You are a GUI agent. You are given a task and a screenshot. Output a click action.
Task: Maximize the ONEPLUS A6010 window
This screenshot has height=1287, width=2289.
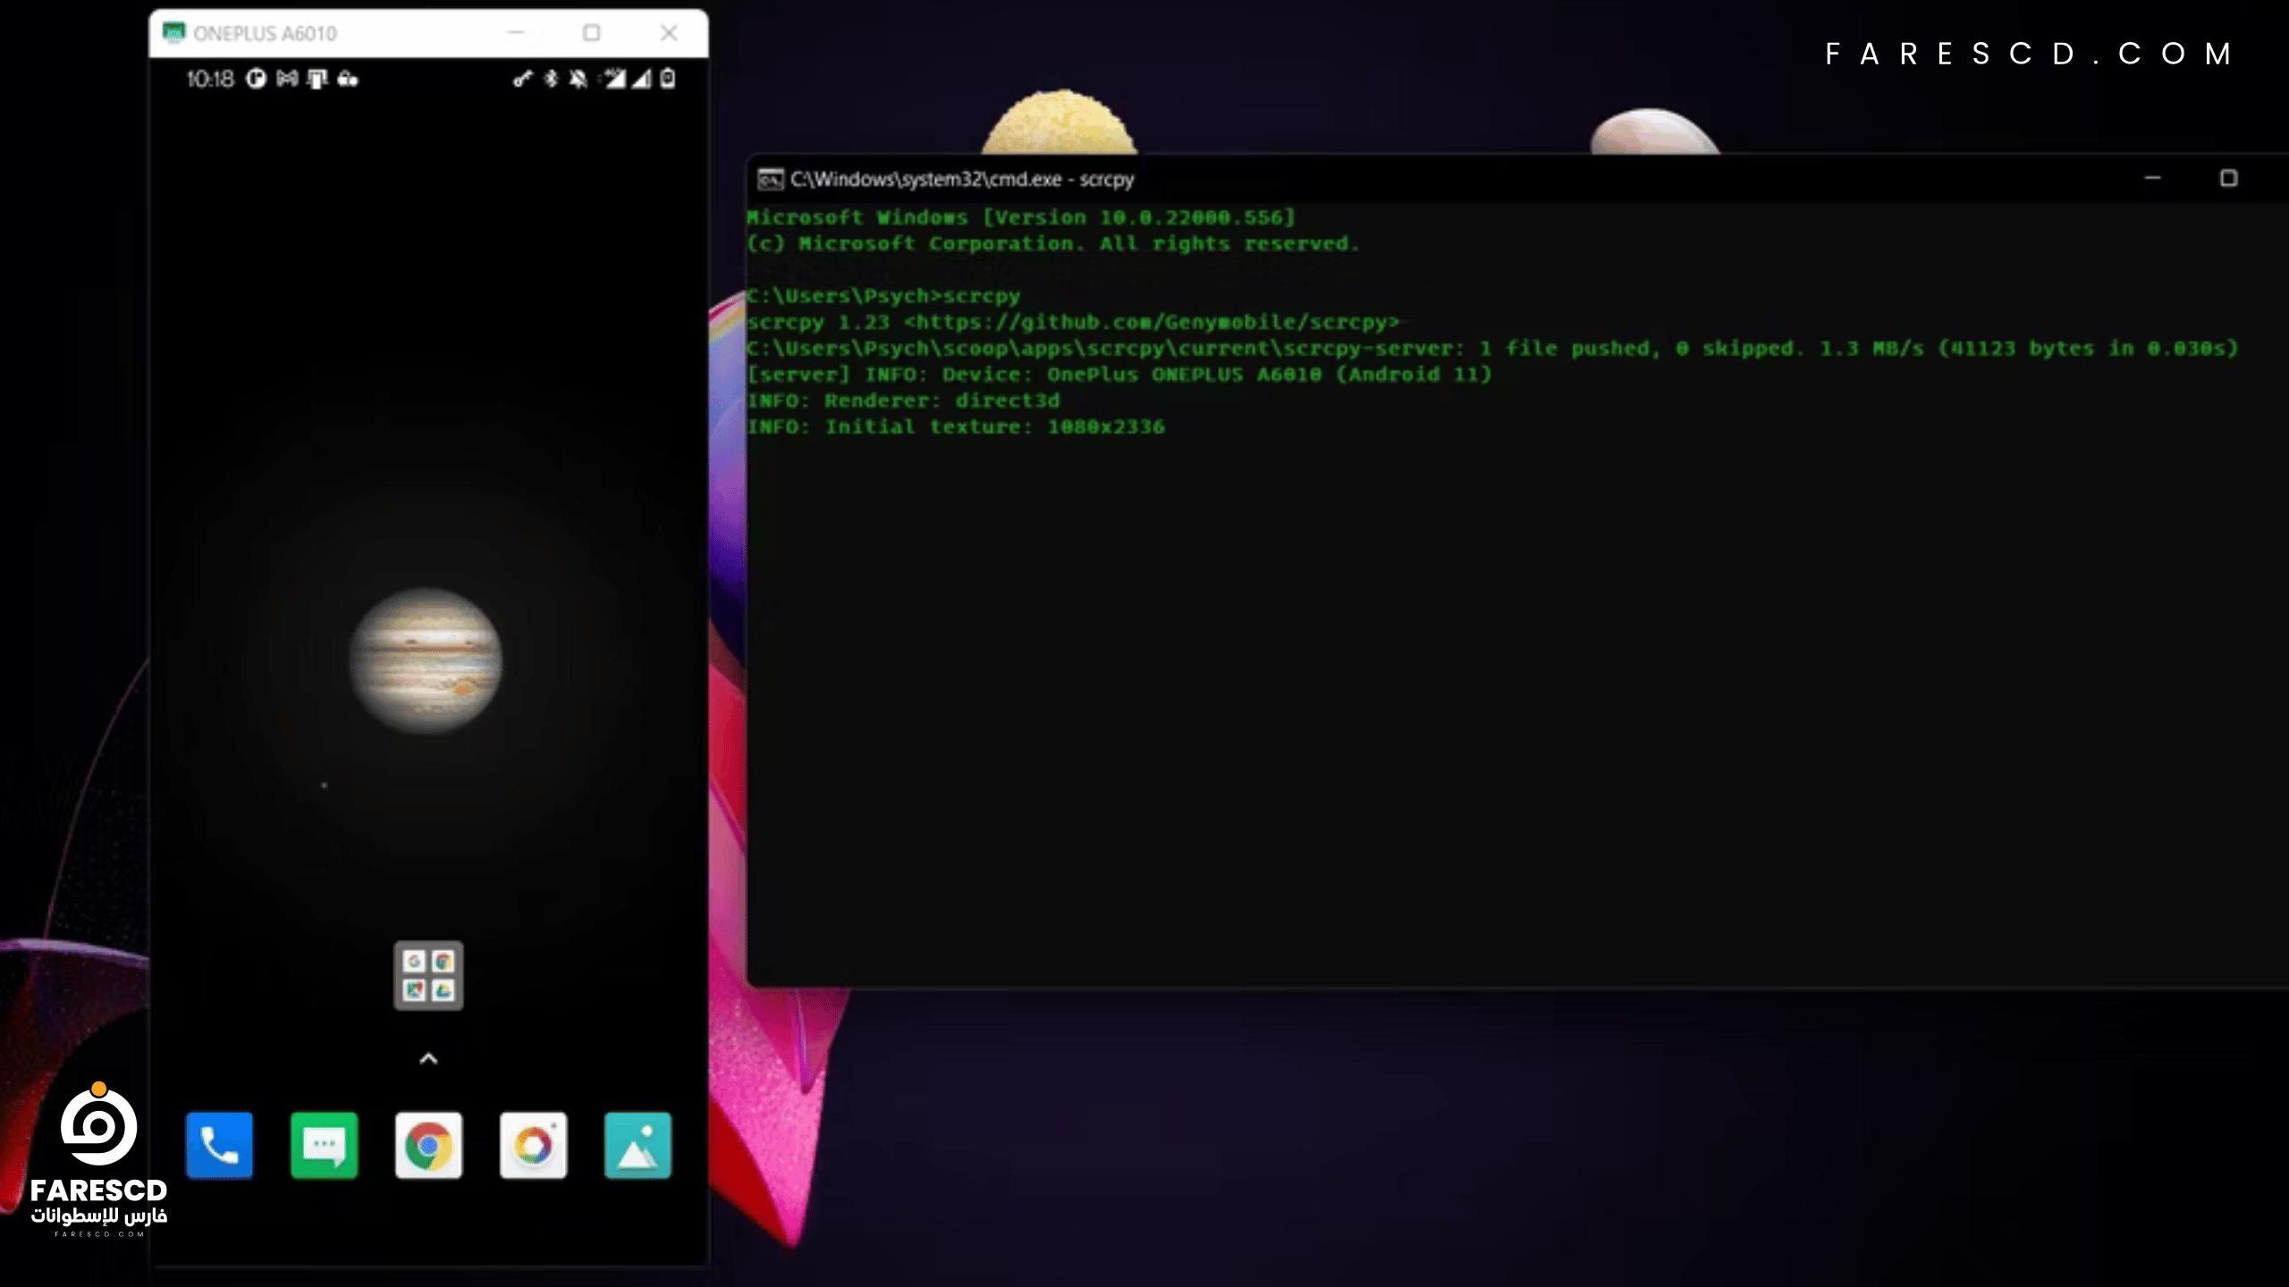point(591,33)
